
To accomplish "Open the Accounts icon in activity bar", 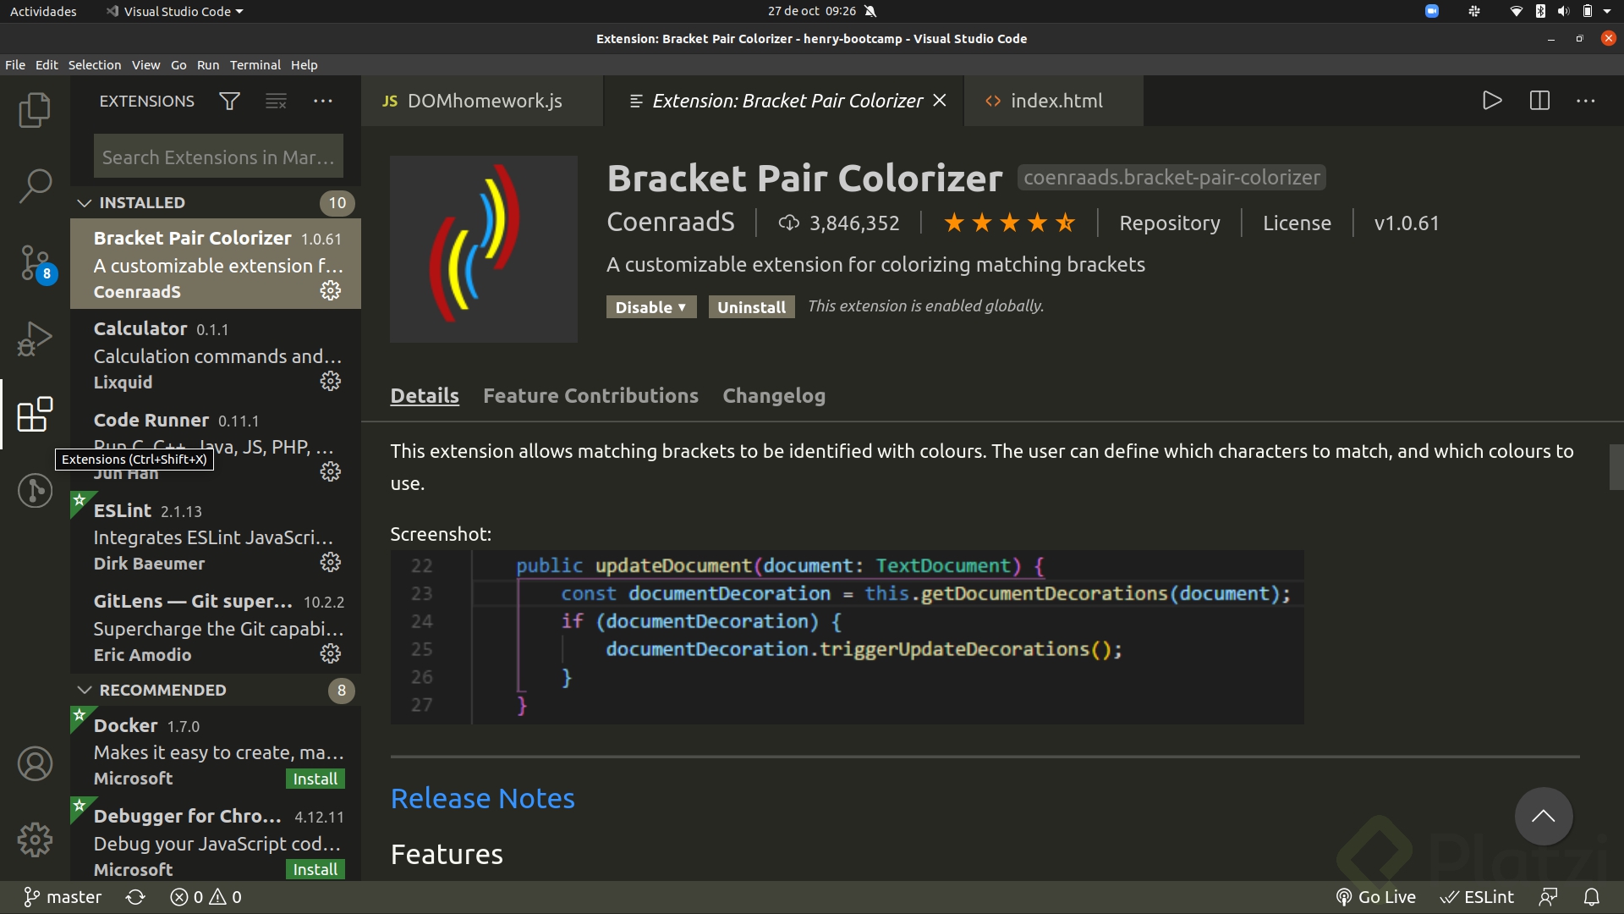I will 35,764.
